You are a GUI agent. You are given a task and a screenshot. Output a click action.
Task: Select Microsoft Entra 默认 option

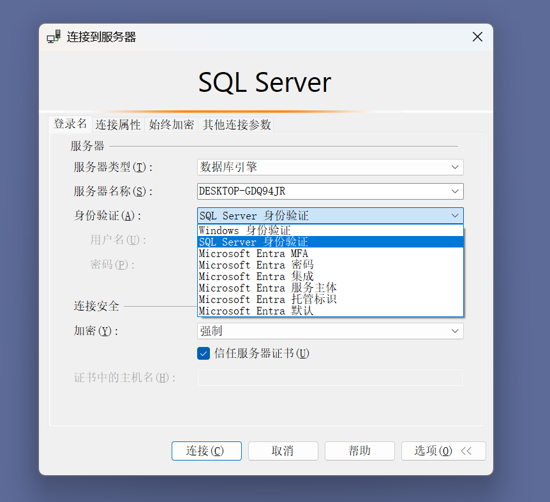click(x=331, y=311)
